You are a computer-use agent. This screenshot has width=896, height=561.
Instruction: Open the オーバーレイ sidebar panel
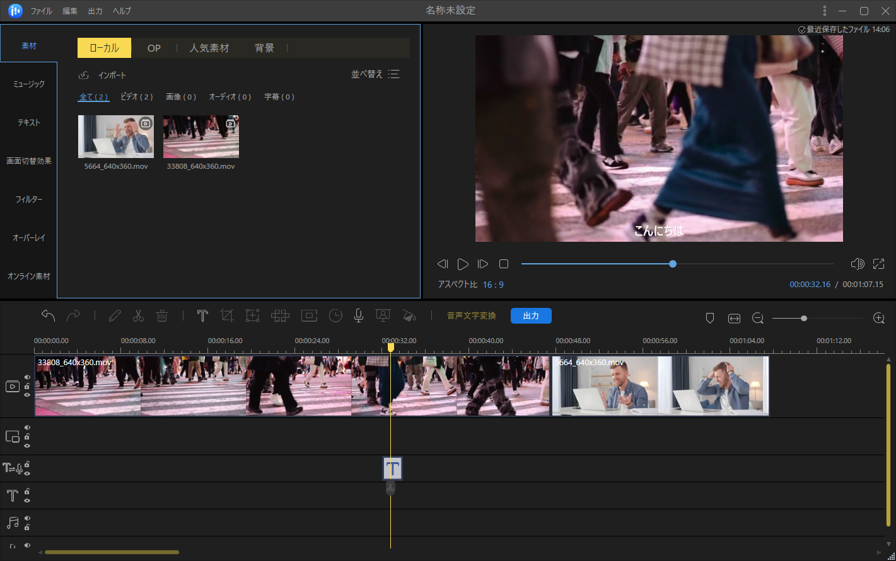click(28, 237)
